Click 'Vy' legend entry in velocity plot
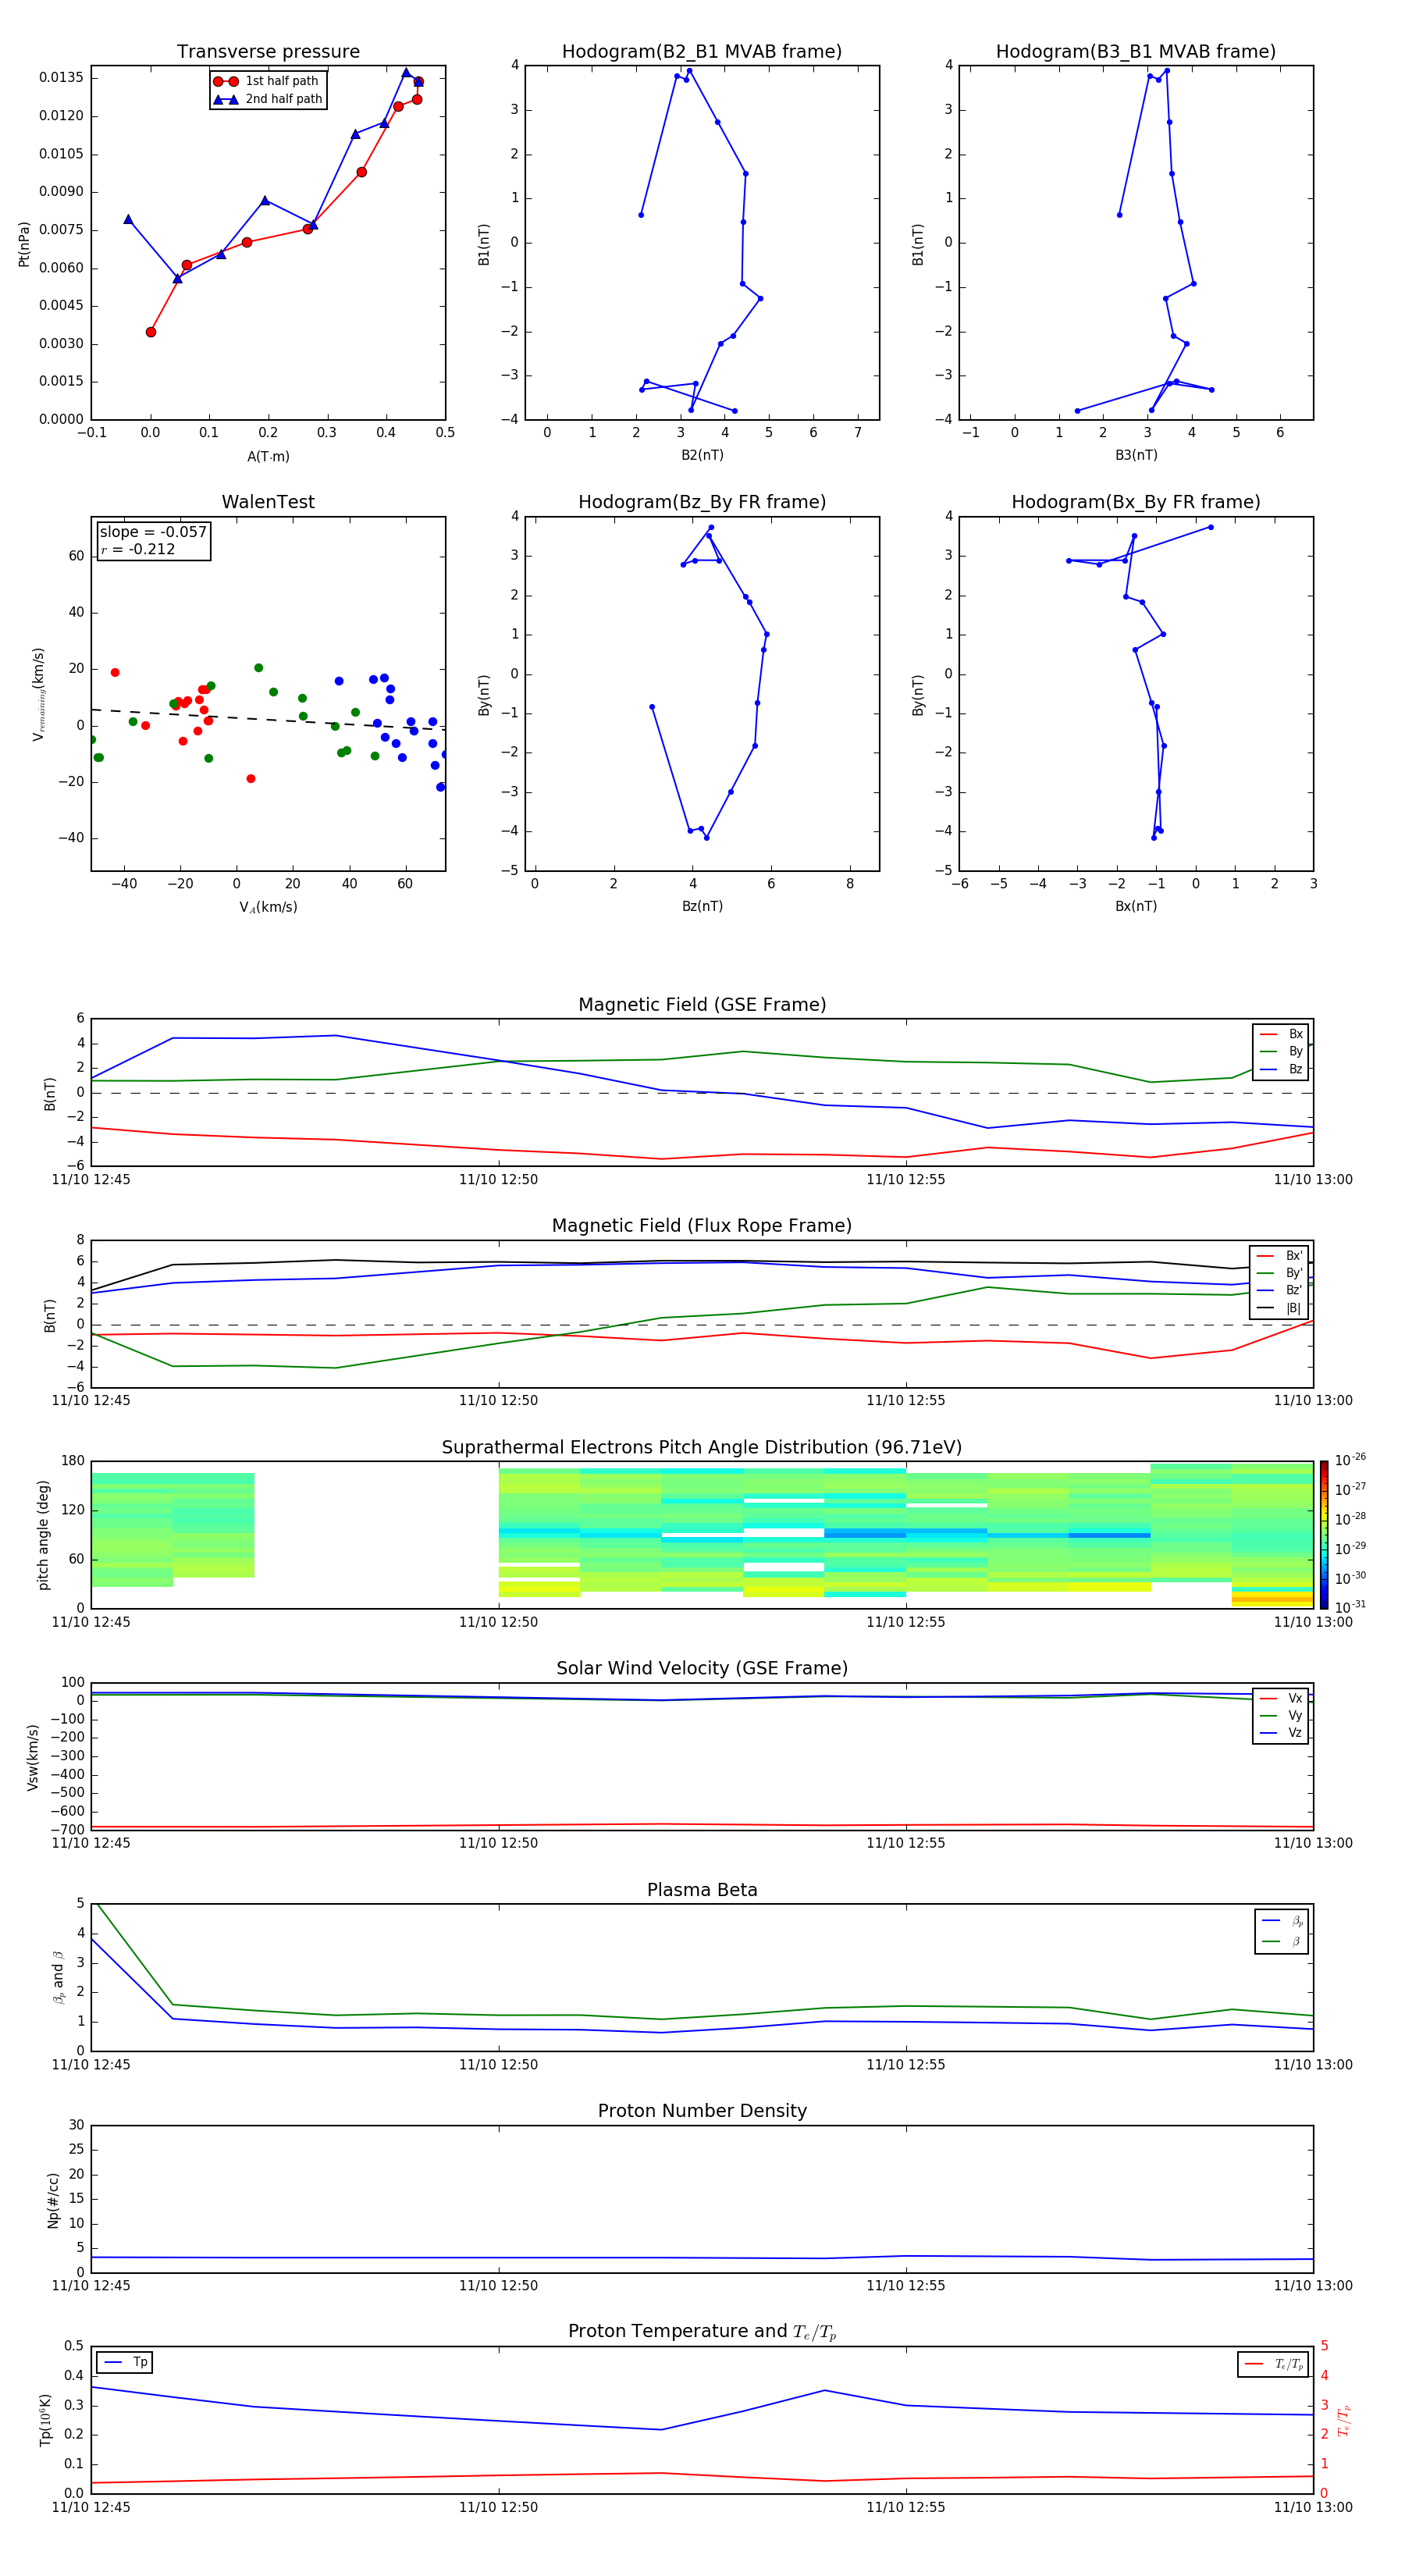 1281,1715
